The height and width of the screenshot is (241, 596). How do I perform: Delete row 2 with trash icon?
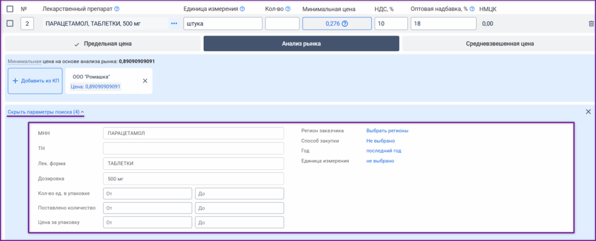pos(591,23)
